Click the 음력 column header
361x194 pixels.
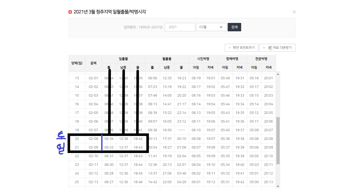(x=94, y=63)
